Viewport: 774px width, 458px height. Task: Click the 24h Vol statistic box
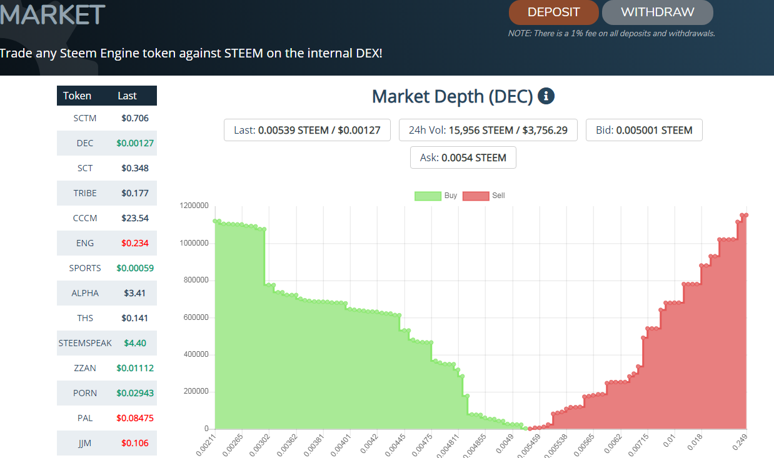(x=488, y=129)
